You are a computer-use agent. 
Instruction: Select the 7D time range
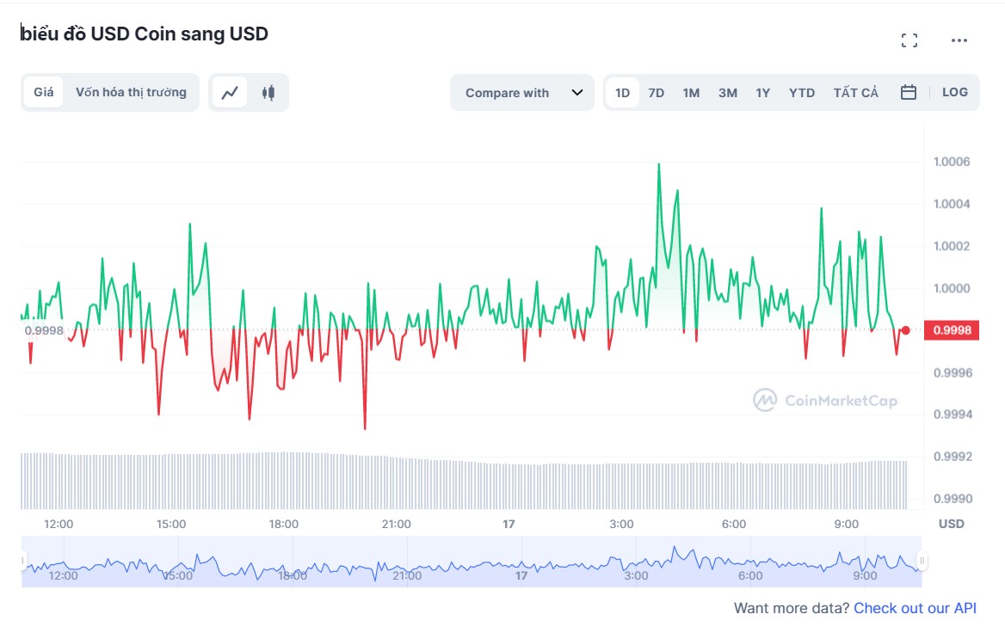pos(656,93)
